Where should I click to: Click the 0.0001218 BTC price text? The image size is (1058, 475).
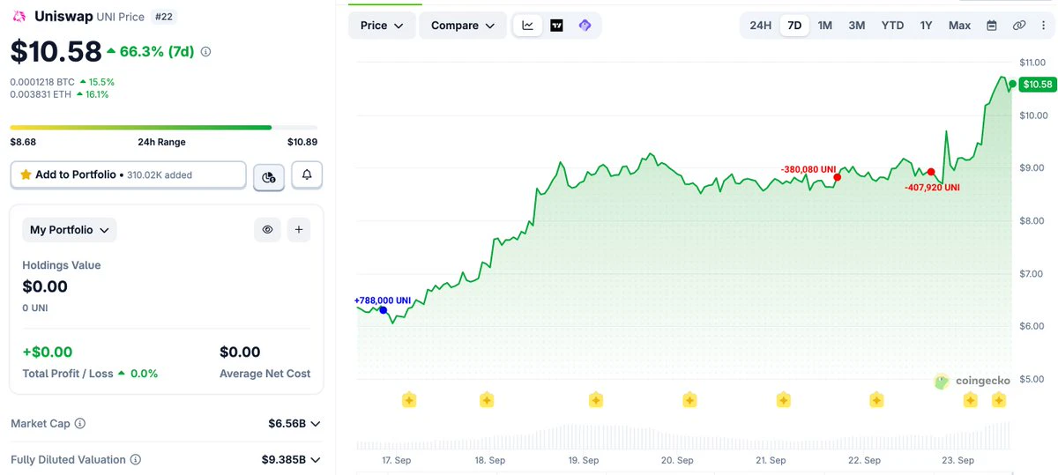click(x=42, y=82)
